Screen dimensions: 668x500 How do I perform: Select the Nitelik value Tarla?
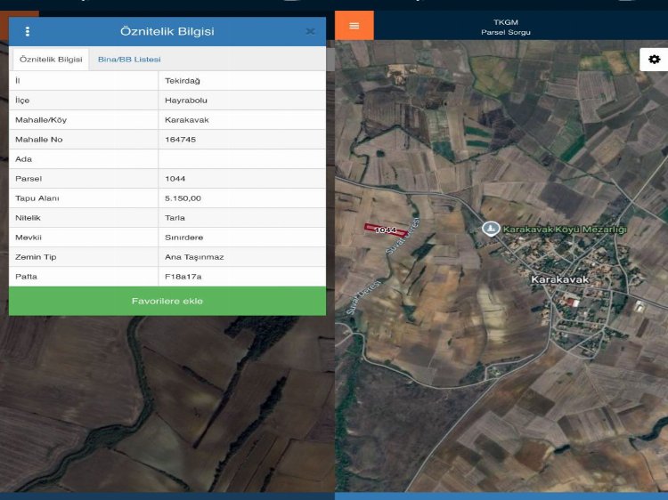click(x=175, y=218)
